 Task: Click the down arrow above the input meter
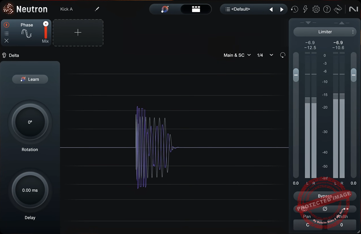pyautogui.click(x=308, y=23)
